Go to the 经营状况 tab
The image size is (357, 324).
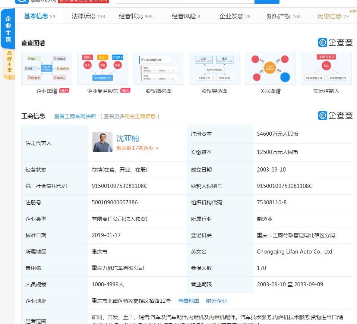point(137,16)
